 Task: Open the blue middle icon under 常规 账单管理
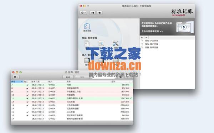tap(101, 43)
